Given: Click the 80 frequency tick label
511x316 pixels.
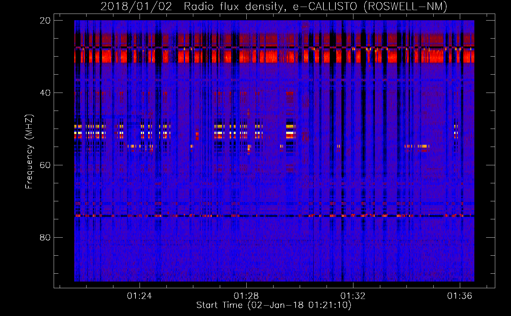Looking at the screenshot, I should [x=45, y=238].
